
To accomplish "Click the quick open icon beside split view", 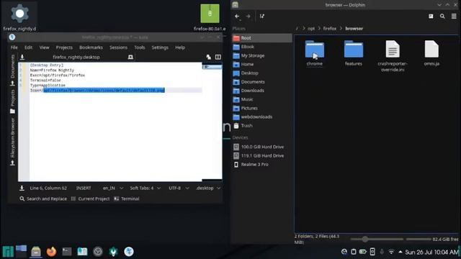I will coord(208,57).
